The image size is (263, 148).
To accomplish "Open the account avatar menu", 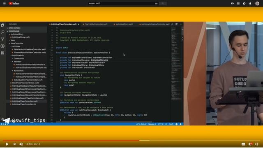I will tap(257, 3).
